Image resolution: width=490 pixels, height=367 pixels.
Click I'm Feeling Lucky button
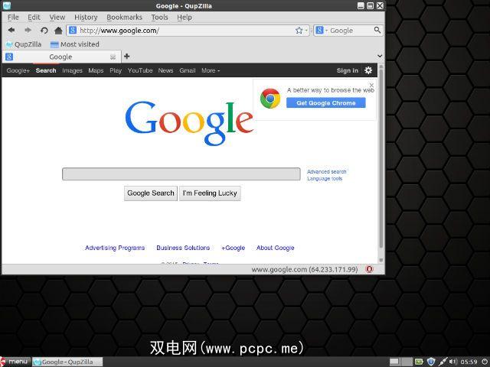210,193
